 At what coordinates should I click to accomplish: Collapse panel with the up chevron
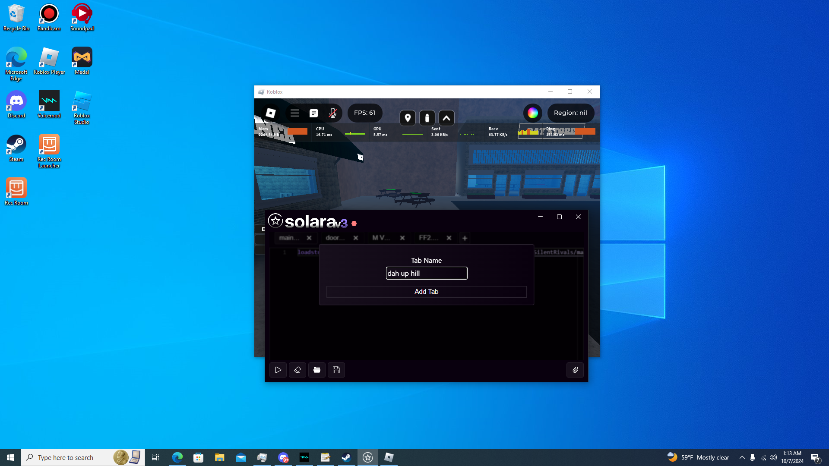(446, 118)
